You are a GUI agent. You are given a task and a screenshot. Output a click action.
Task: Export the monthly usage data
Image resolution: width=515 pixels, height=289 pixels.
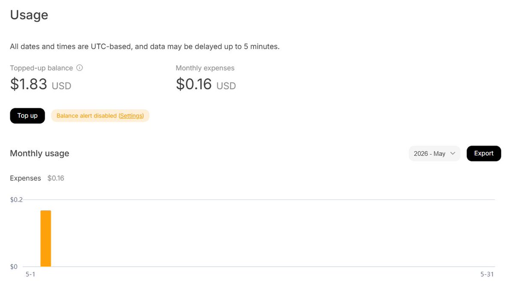(x=484, y=153)
